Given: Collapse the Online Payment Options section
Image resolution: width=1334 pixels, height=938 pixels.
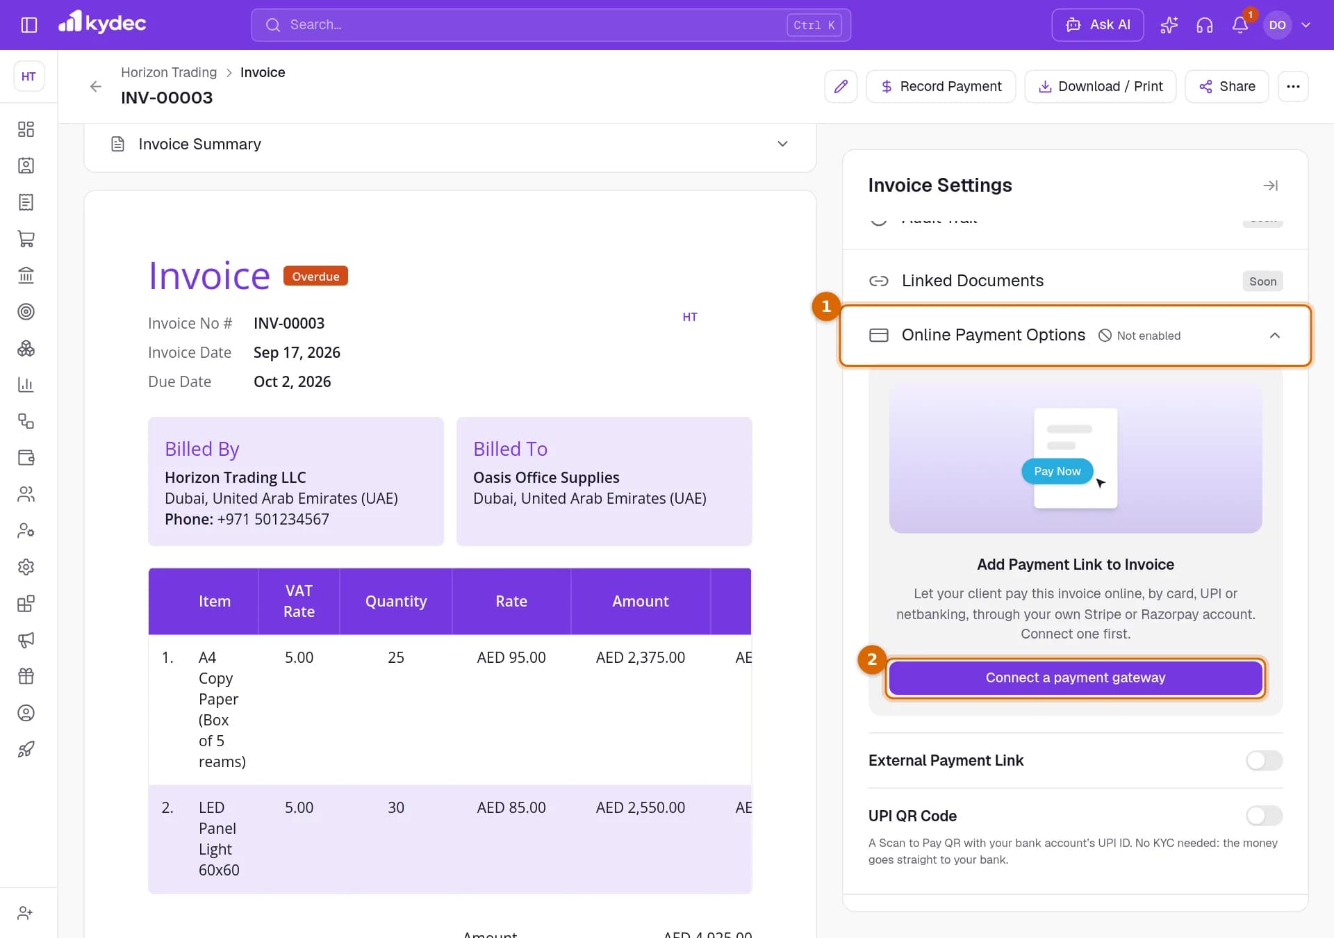Looking at the screenshot, I should [x=1274, y=336].
